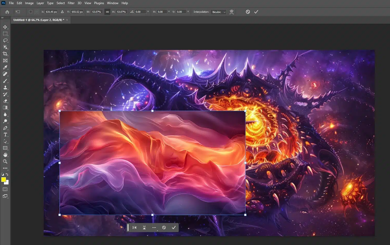390x245 pixels.
Task: Open the Window menu
Action: (113, 3)
